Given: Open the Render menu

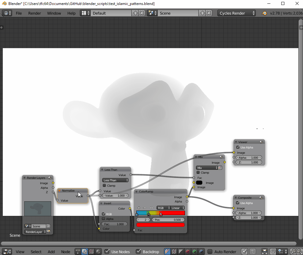Looking at the screenshot, I should click(x=34, y=13).
